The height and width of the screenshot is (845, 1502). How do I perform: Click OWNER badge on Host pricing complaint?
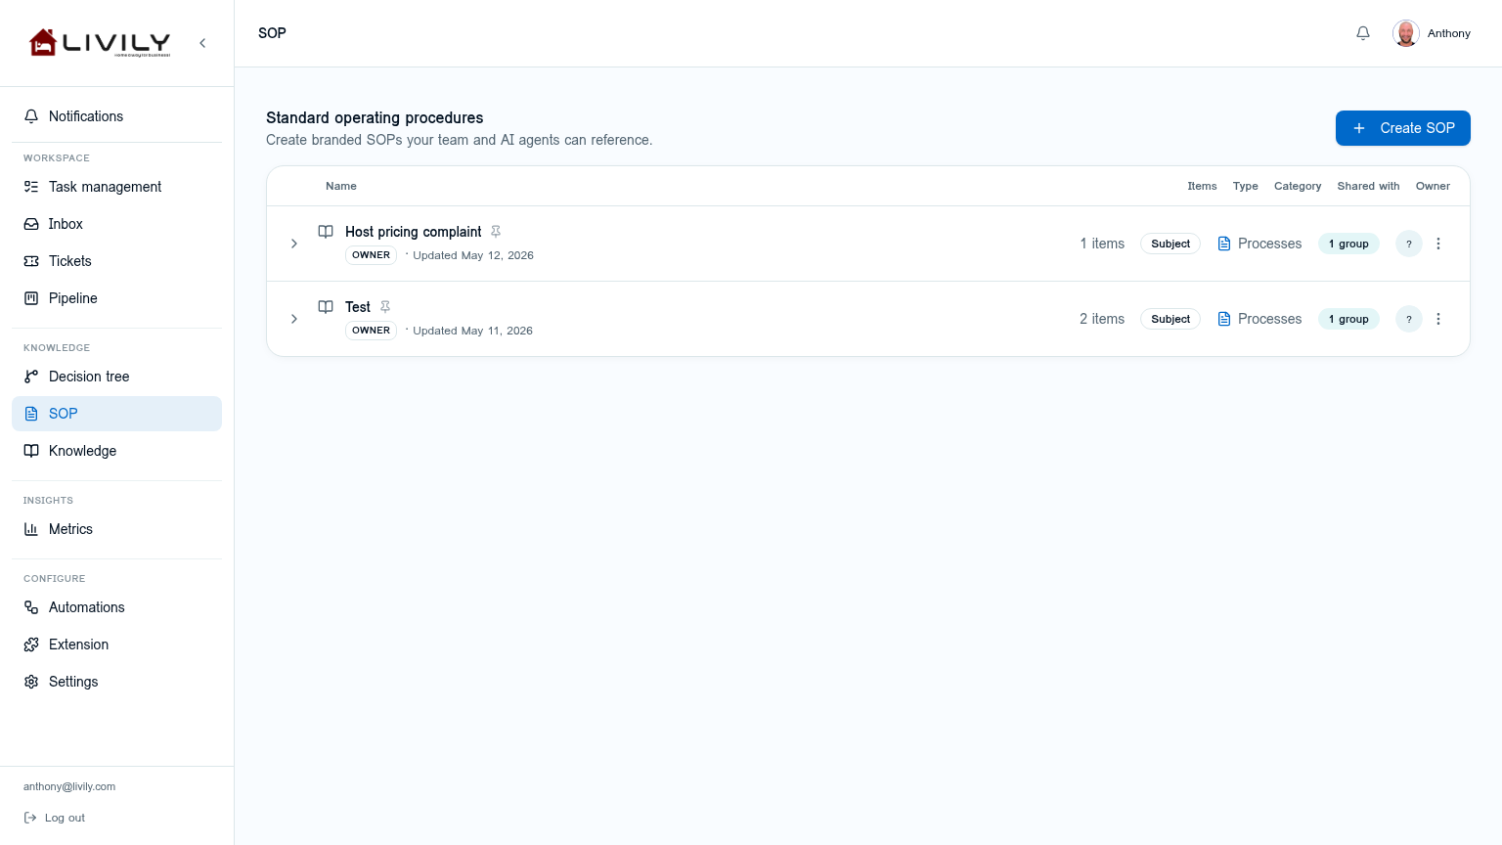pos(372,255)
